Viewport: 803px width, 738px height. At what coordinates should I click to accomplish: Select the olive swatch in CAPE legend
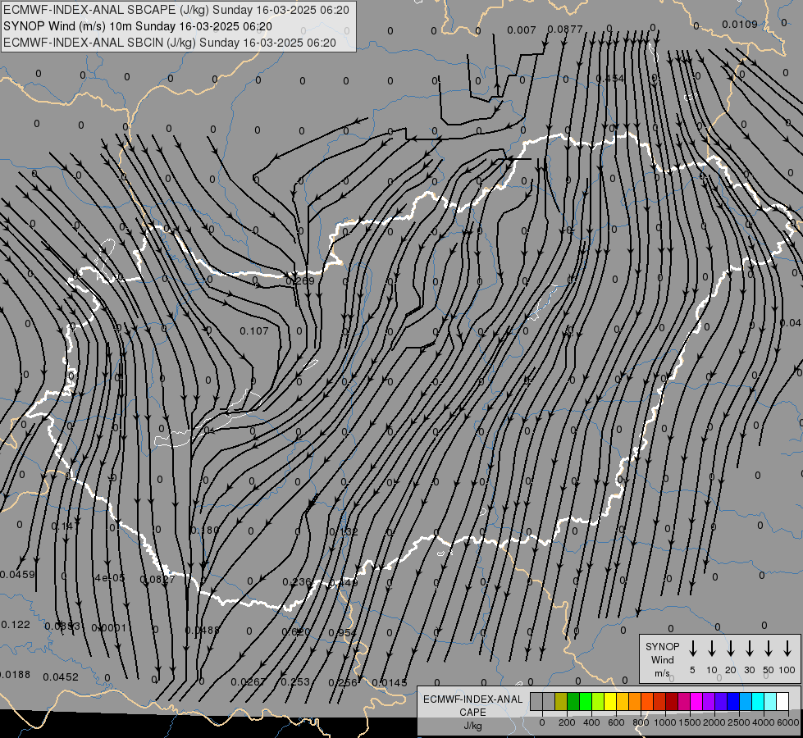pos(561,702)
